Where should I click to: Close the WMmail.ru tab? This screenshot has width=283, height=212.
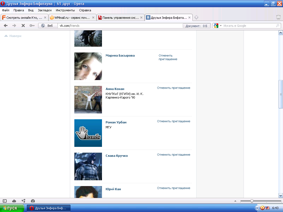click(93, 17)
